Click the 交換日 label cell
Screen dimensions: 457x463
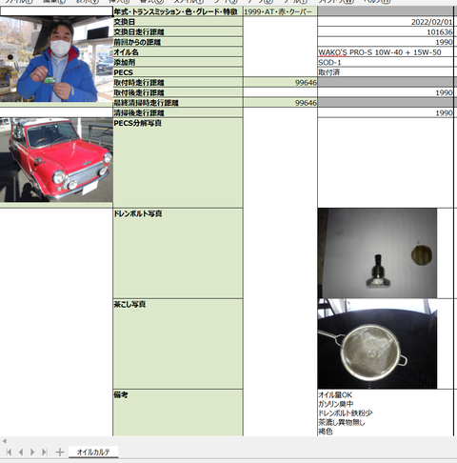coord(178,22)
